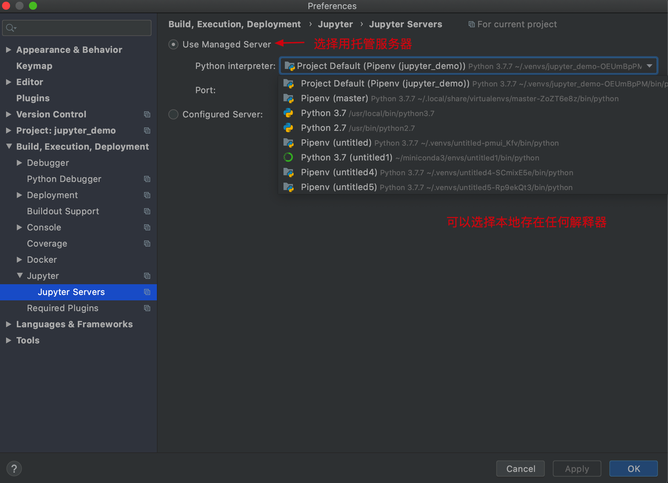Click project-level icon next to Jupyter Servers

pyautogui.click(x=147, y=292)
